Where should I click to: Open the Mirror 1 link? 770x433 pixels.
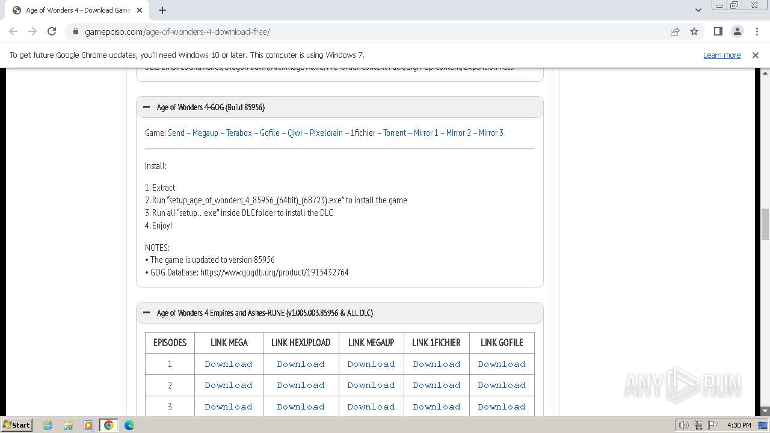[426, 133]
